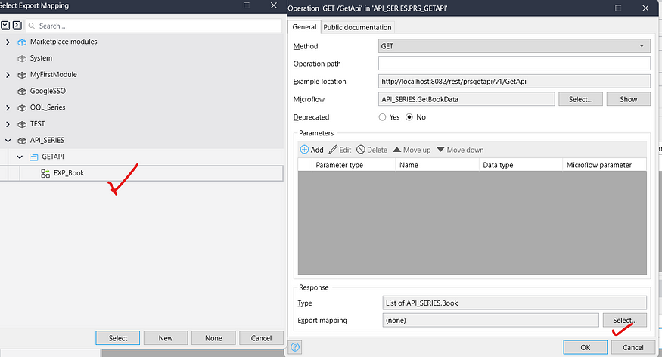The image size is (662, 357).
Task: Expand the MyFirstModule tree node
Action: 8,75
